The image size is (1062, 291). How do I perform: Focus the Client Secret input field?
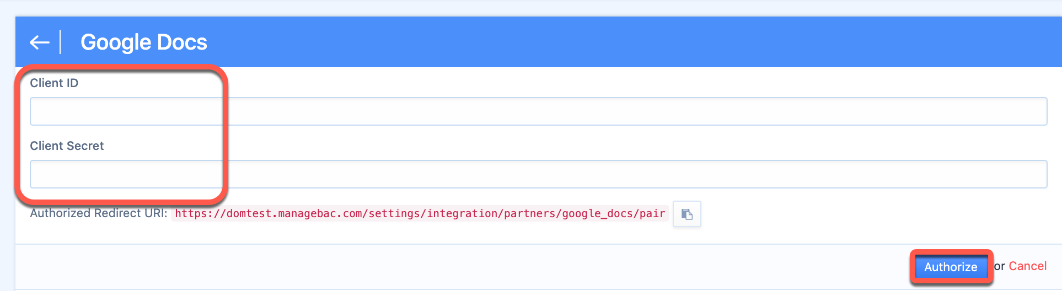538,174
